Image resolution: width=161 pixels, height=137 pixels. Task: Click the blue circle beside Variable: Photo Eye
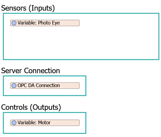pyautogui.click(x=14, y=23)
